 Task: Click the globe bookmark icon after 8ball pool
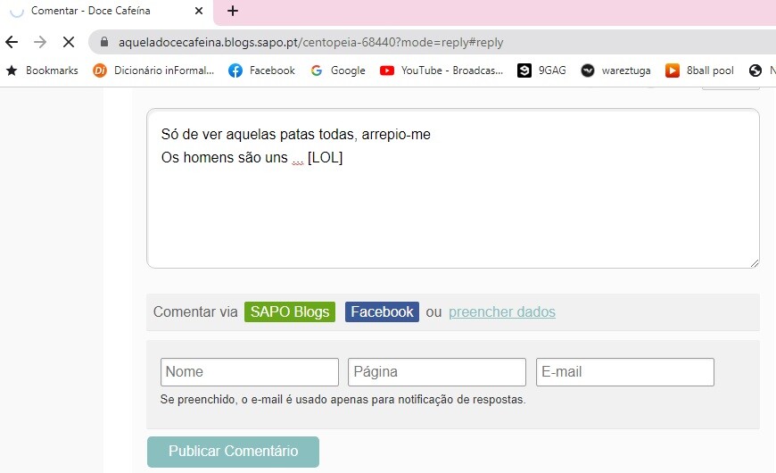pyautogui.click(x=755, y=71)
